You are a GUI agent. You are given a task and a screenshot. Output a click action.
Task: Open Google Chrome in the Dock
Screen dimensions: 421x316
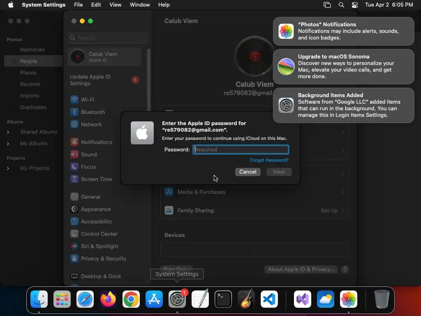(x=131, y=299)
